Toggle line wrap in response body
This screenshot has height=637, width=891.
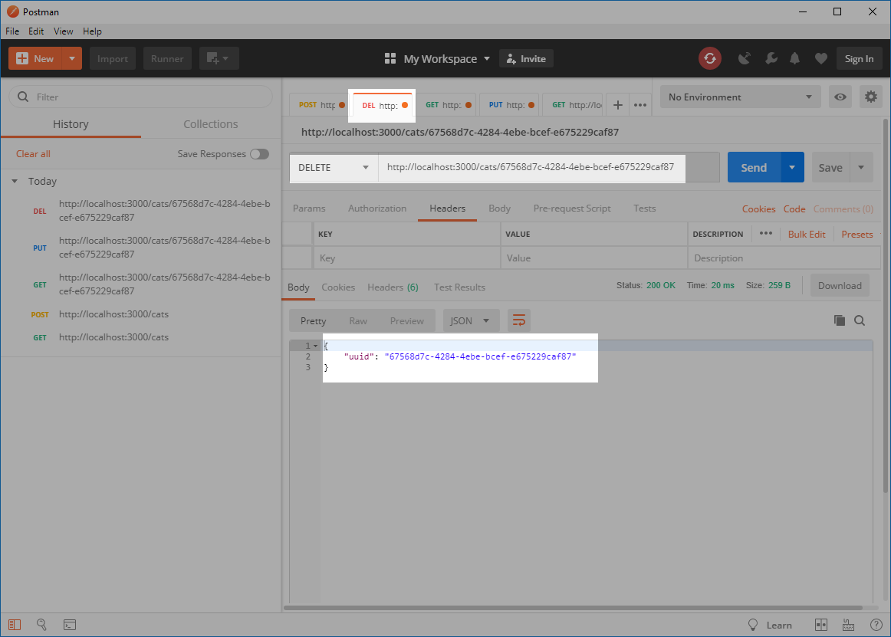(x=519, y=320)
